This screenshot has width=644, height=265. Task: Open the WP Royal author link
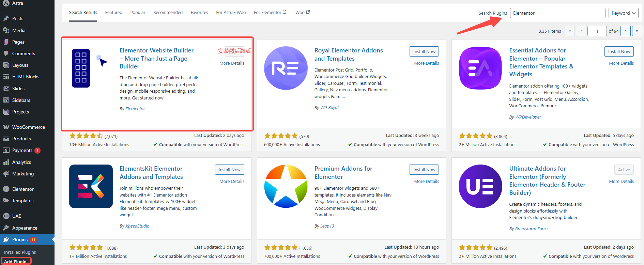point(329,108)
